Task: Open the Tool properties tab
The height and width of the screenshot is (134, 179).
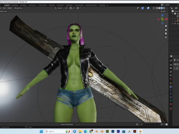Action: (x=171, y=60)
